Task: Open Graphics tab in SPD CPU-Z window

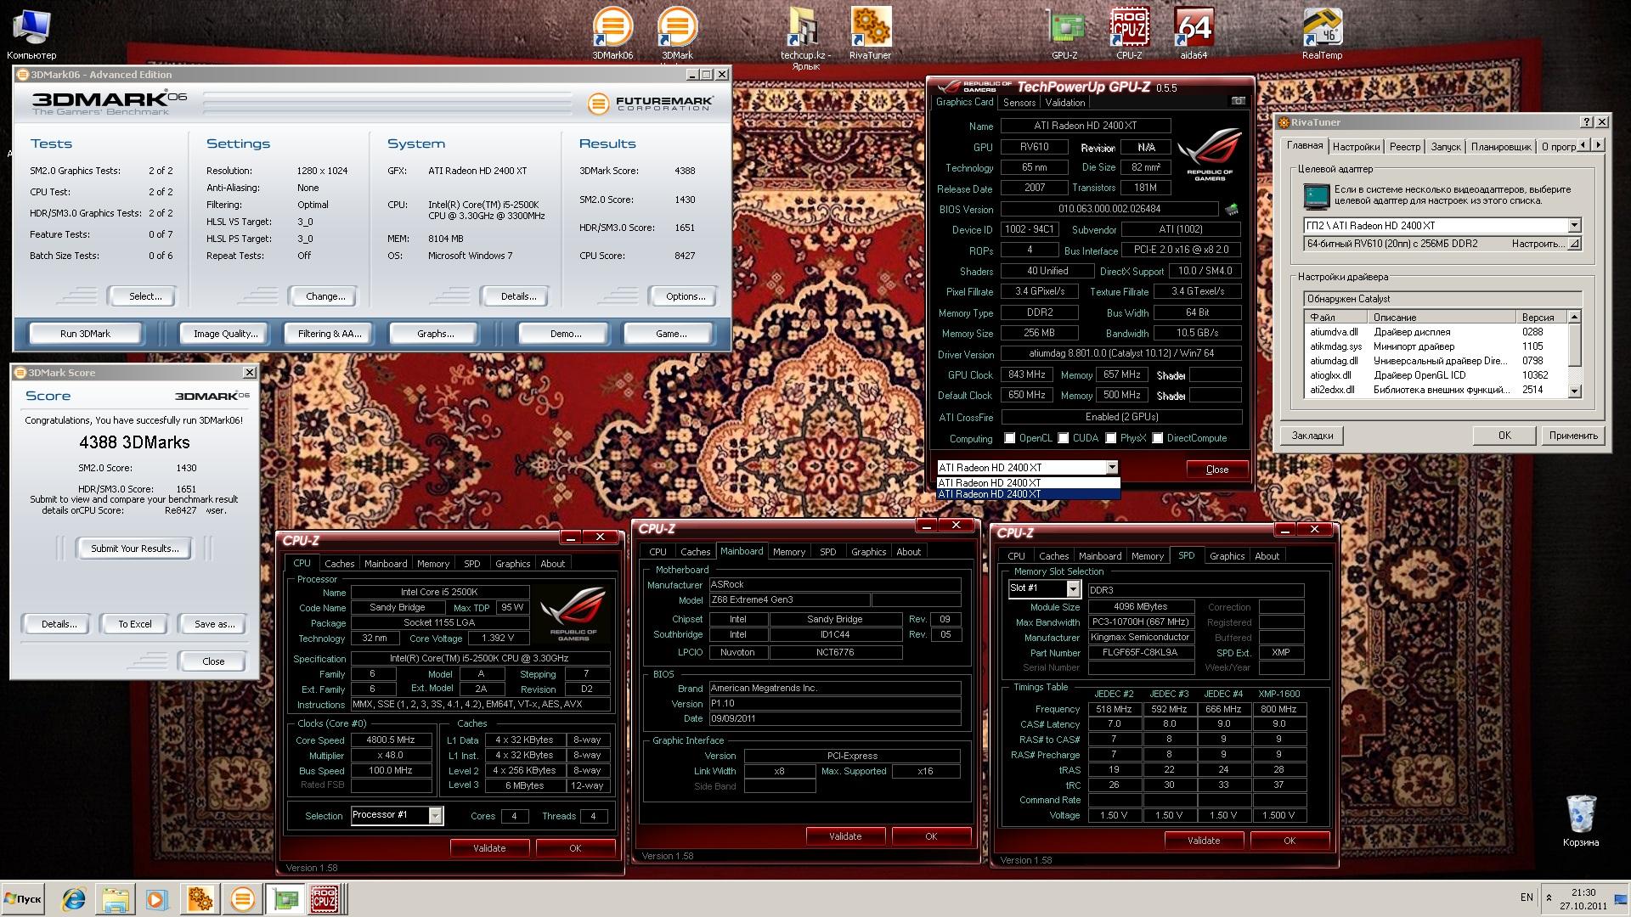Action: click(1227, 556)
